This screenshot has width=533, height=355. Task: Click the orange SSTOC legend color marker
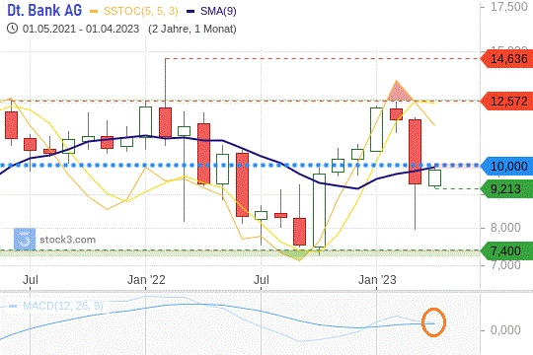pyautogui.click(x=94, y=12)
